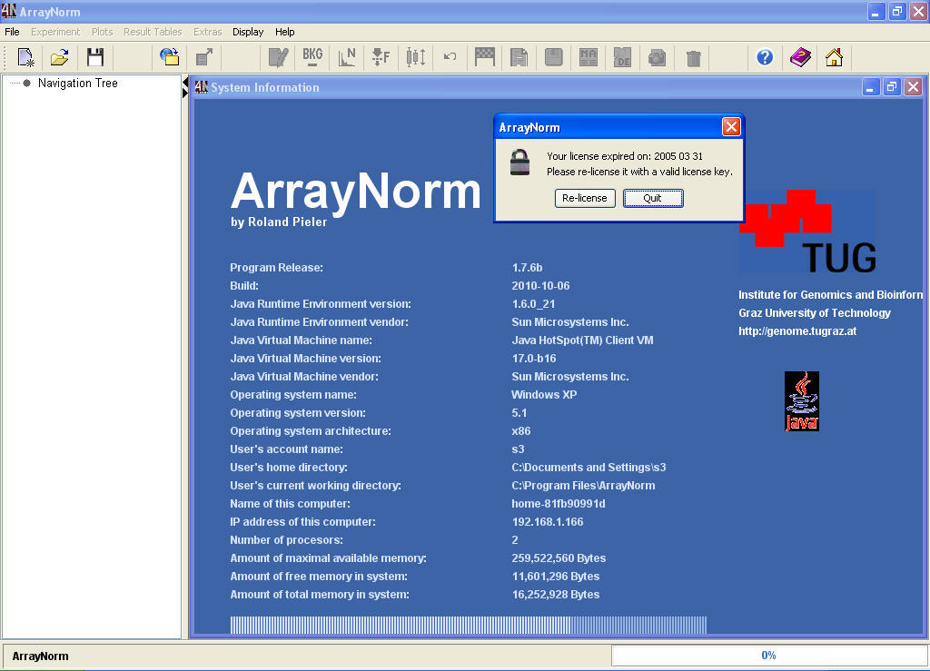Viewport: 930px width, 671px height.
Task: Click the Re-license button
Action: tap(585, 198)
